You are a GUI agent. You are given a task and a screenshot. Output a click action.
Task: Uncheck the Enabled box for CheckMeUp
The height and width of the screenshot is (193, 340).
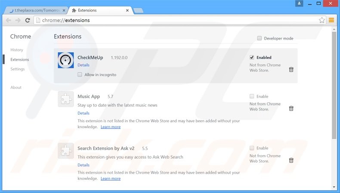click(252, 58)
